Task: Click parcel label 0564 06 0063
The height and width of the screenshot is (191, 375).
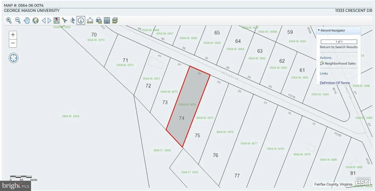Action: coord(257,58)
